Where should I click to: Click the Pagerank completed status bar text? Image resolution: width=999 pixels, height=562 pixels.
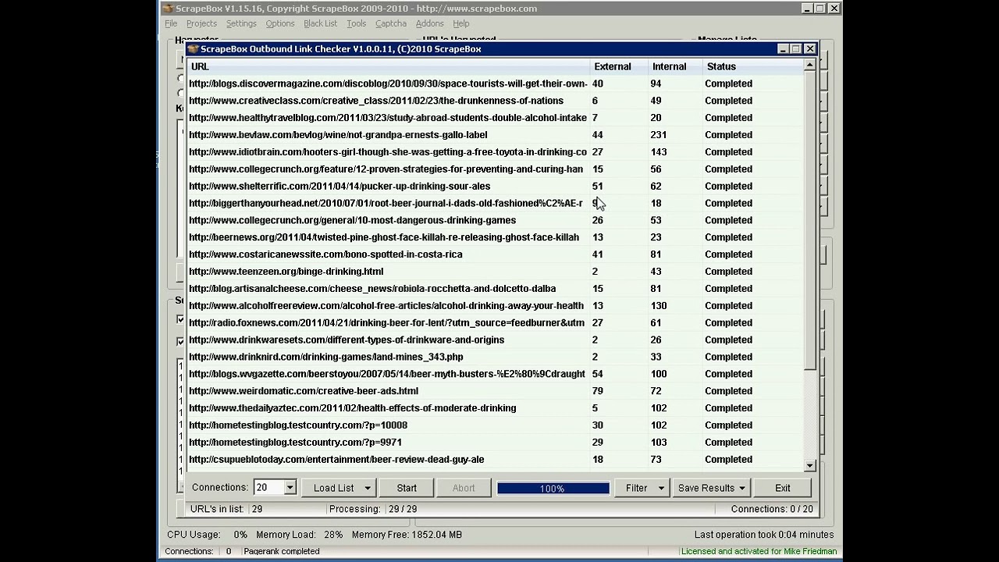tap(282, 551)
